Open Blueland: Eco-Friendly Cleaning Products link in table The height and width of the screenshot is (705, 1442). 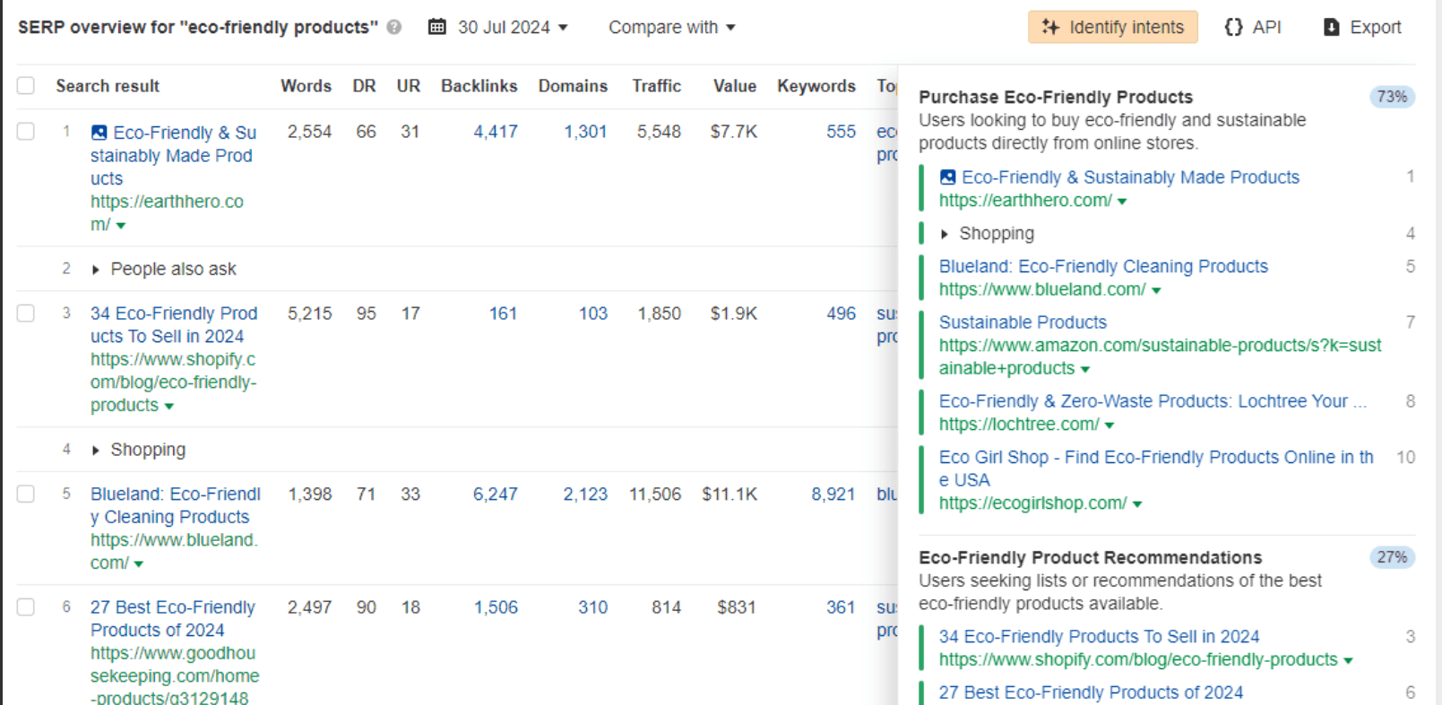175,505
